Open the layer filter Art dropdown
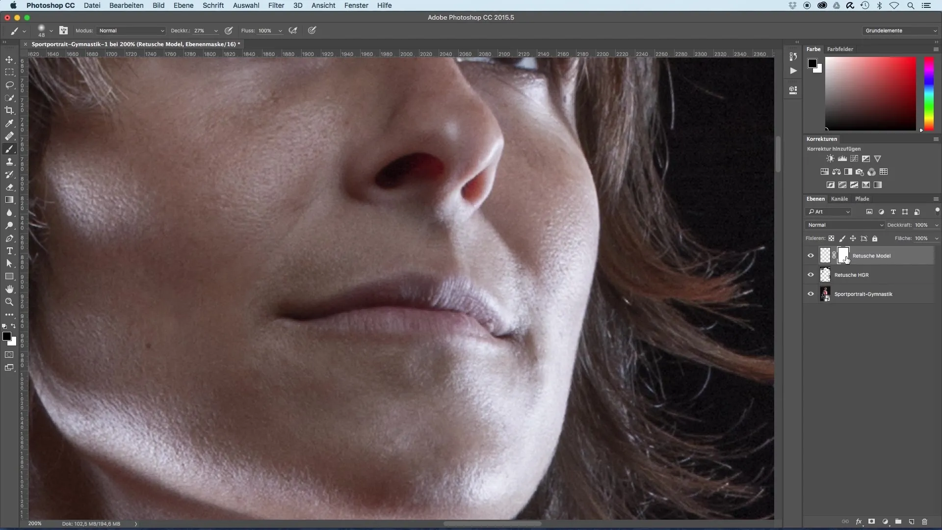Image resolution: width=942 pixels, height=530 pixels. point(829,212)
